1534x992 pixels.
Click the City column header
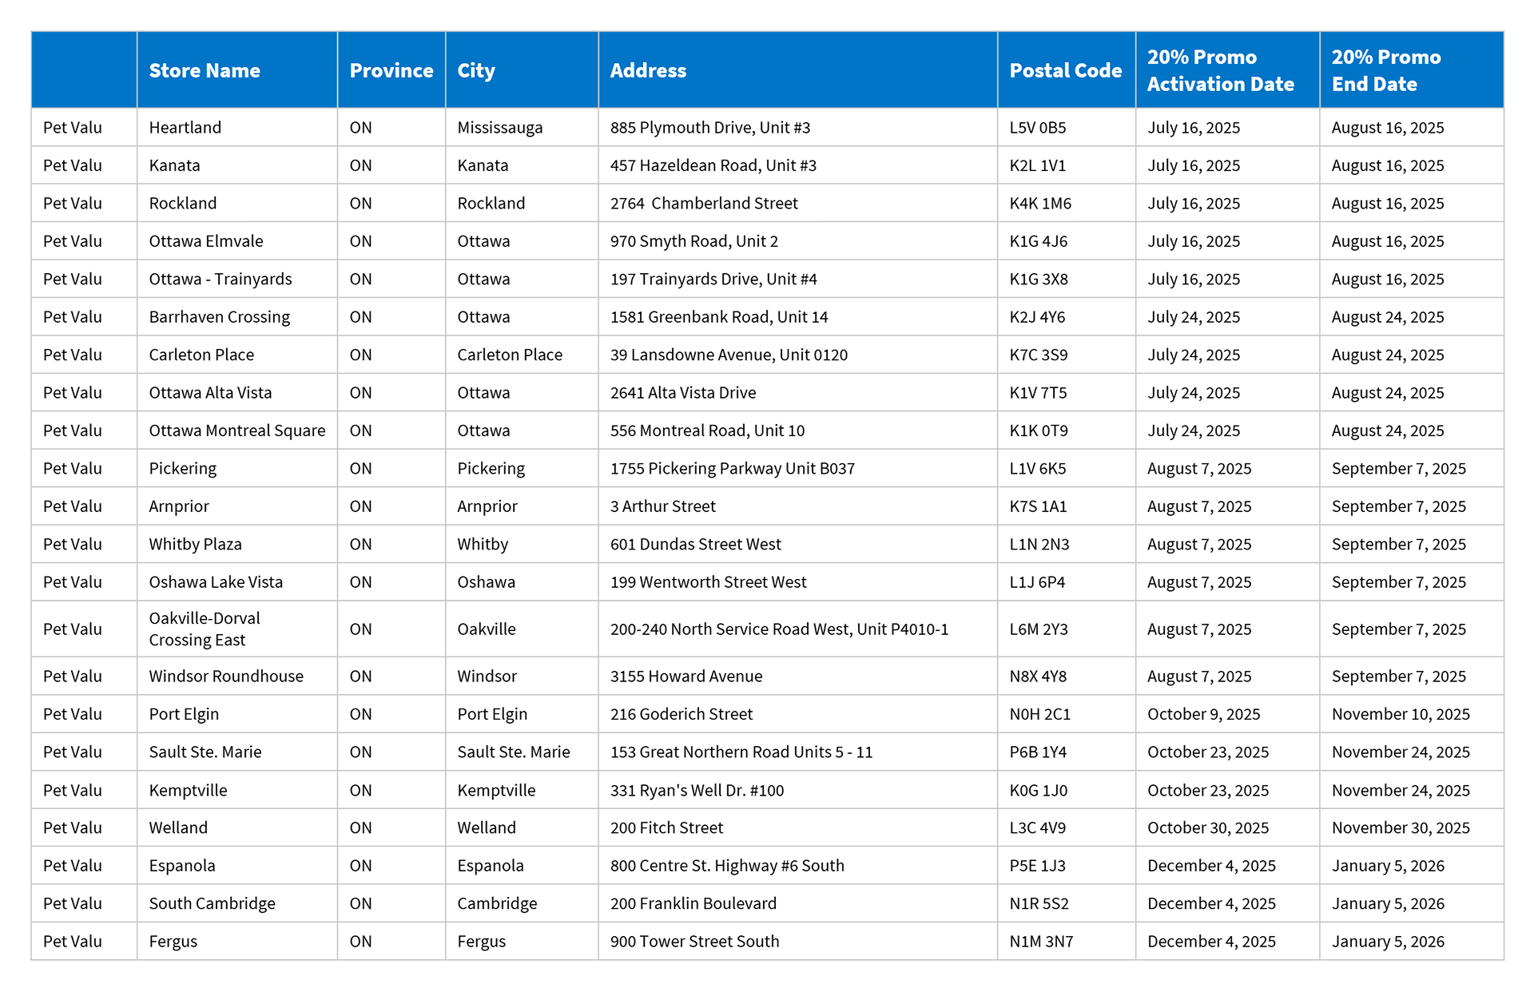click(476, 70)
